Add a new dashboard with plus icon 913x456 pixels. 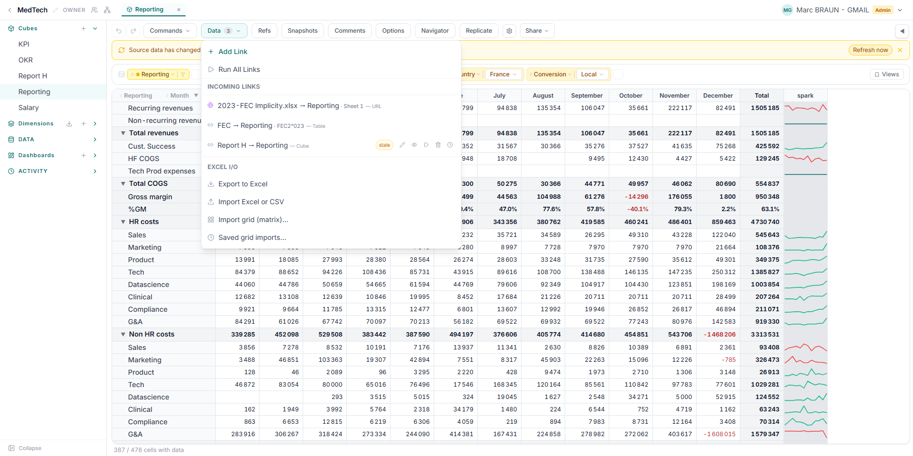(83, 155)
